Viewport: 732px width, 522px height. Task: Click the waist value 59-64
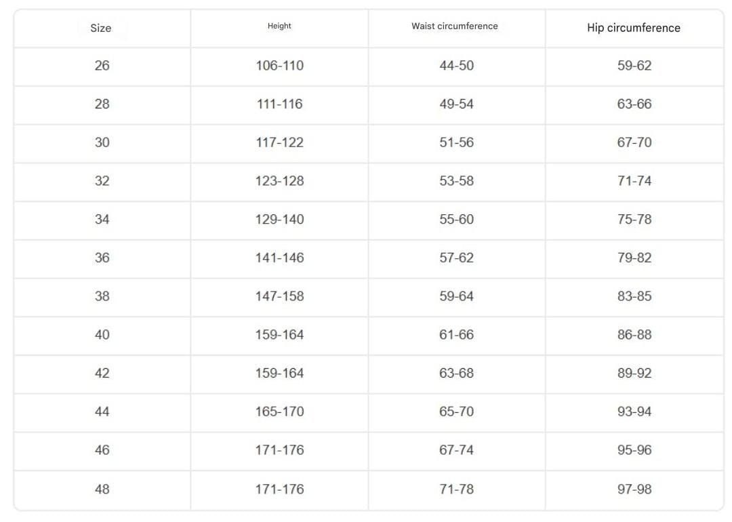pyautogui.click(x=457, y=296)
